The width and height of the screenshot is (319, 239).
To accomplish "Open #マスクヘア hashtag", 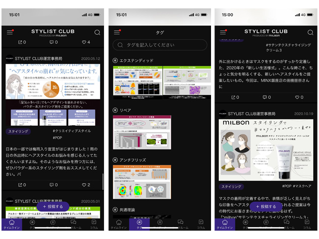I will click(302, 186).
